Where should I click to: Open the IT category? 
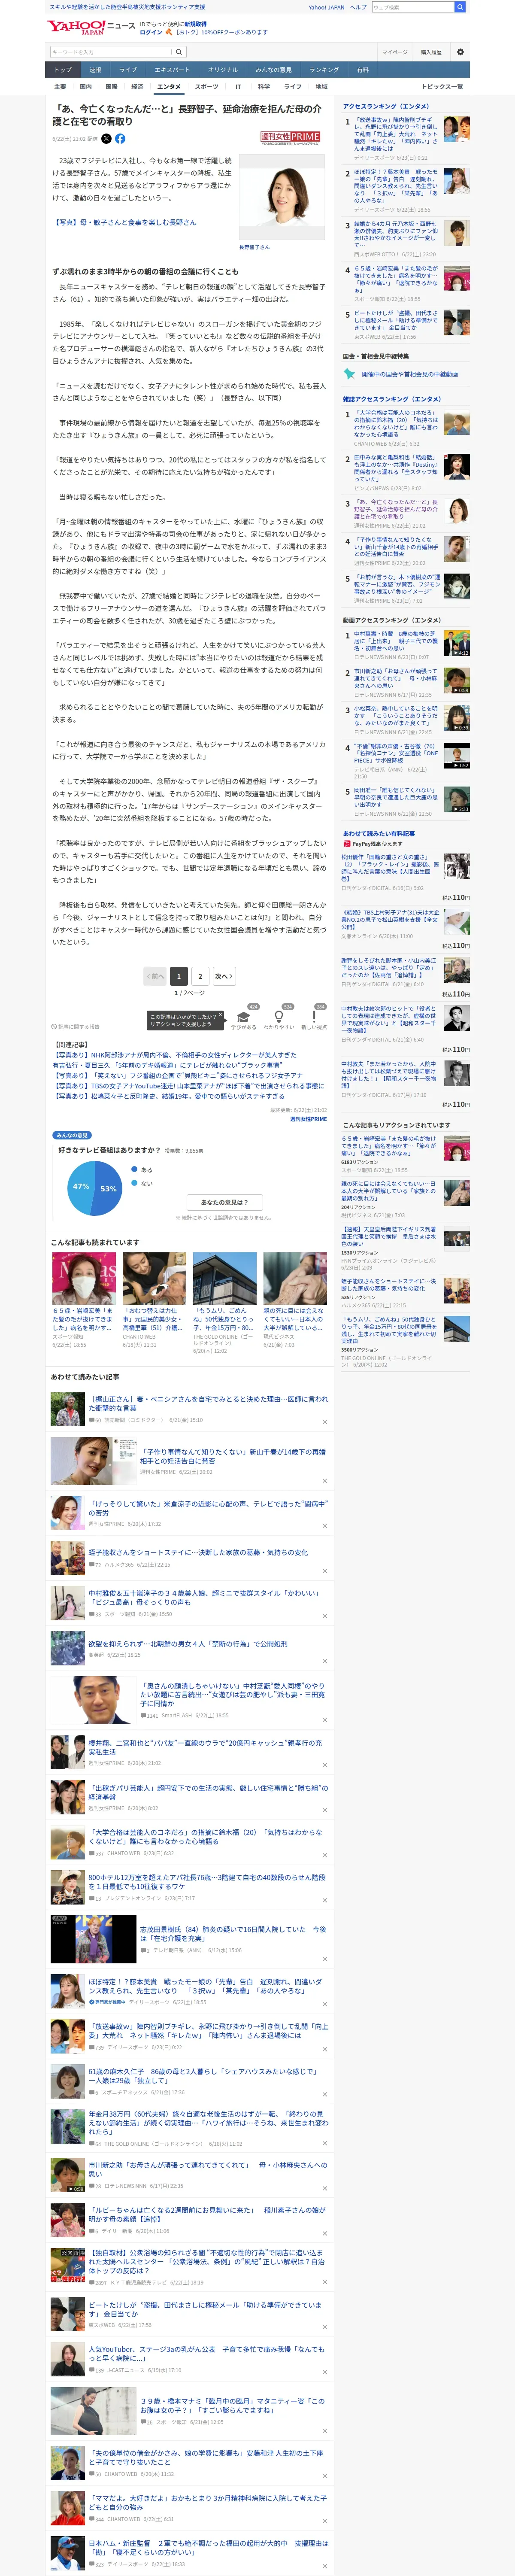(x=238, y=87)
